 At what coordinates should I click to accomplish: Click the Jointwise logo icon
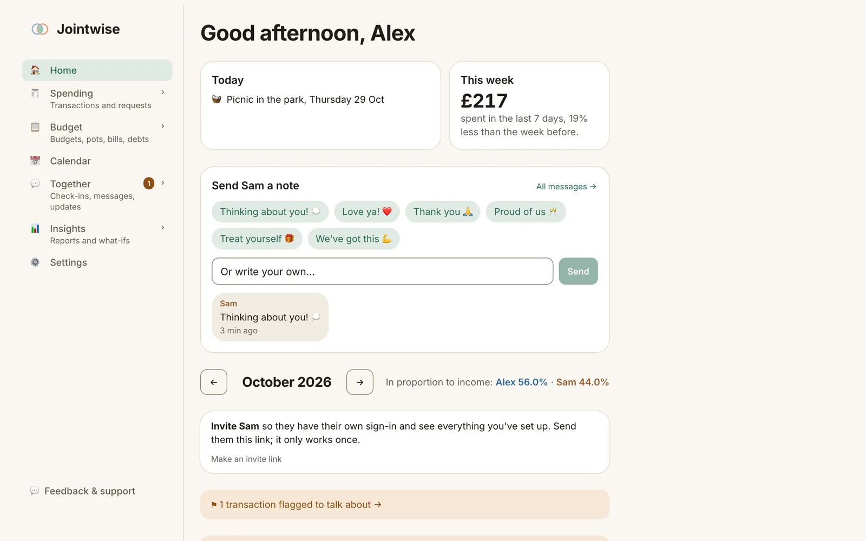[40, 29]
